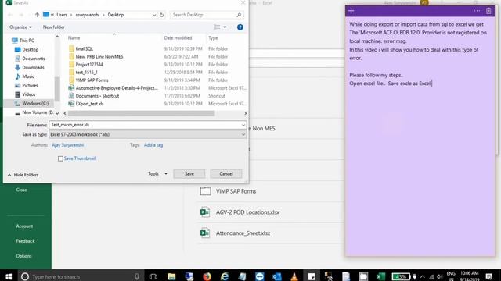This screenshot has height=281, width=501.
Task: Launch Firefox from the taskbar
Action: [x=207, y=276]
